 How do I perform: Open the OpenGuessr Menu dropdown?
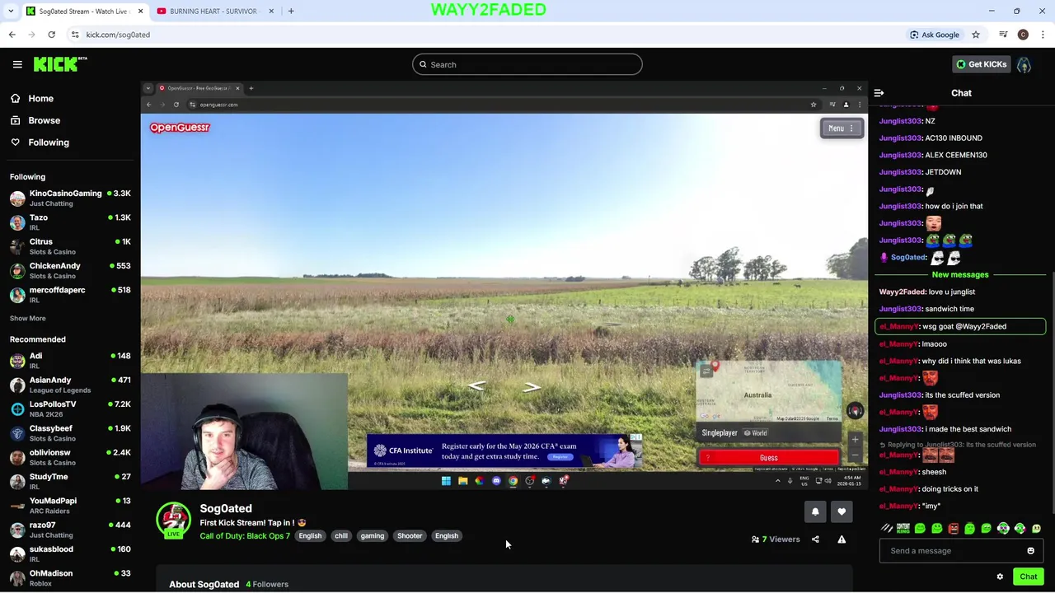(x=841, y=128)
